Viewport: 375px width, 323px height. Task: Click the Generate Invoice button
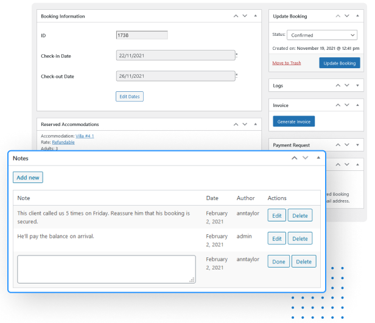293,122
